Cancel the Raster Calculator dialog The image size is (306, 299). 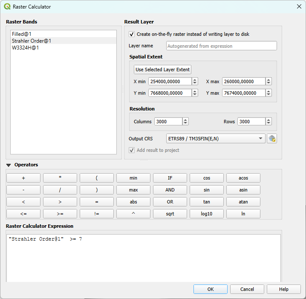(x=247, y=289)
